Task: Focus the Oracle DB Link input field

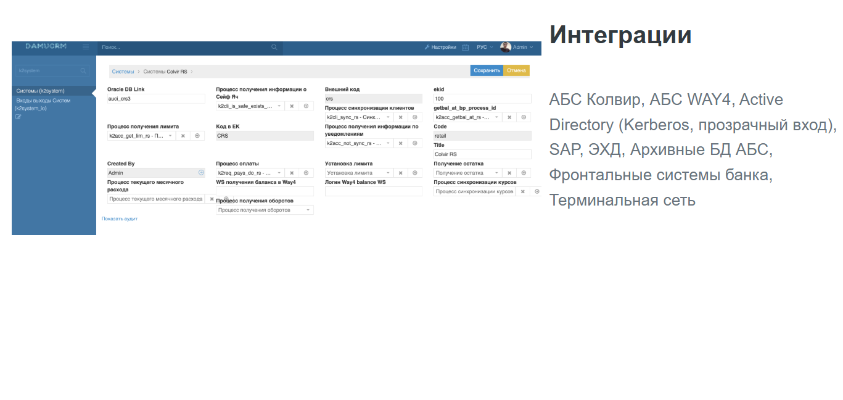Action: tap(156, 99)
